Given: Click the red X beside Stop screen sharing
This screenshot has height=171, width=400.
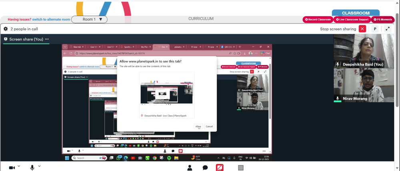Looking at the screenshot, I should click(362, 29).
